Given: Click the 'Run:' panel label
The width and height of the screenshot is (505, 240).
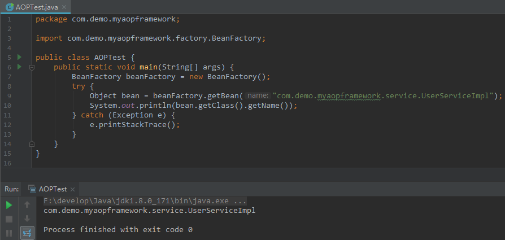Looking at the screenshot, I should pyautogui.click(x=12, y=189).
